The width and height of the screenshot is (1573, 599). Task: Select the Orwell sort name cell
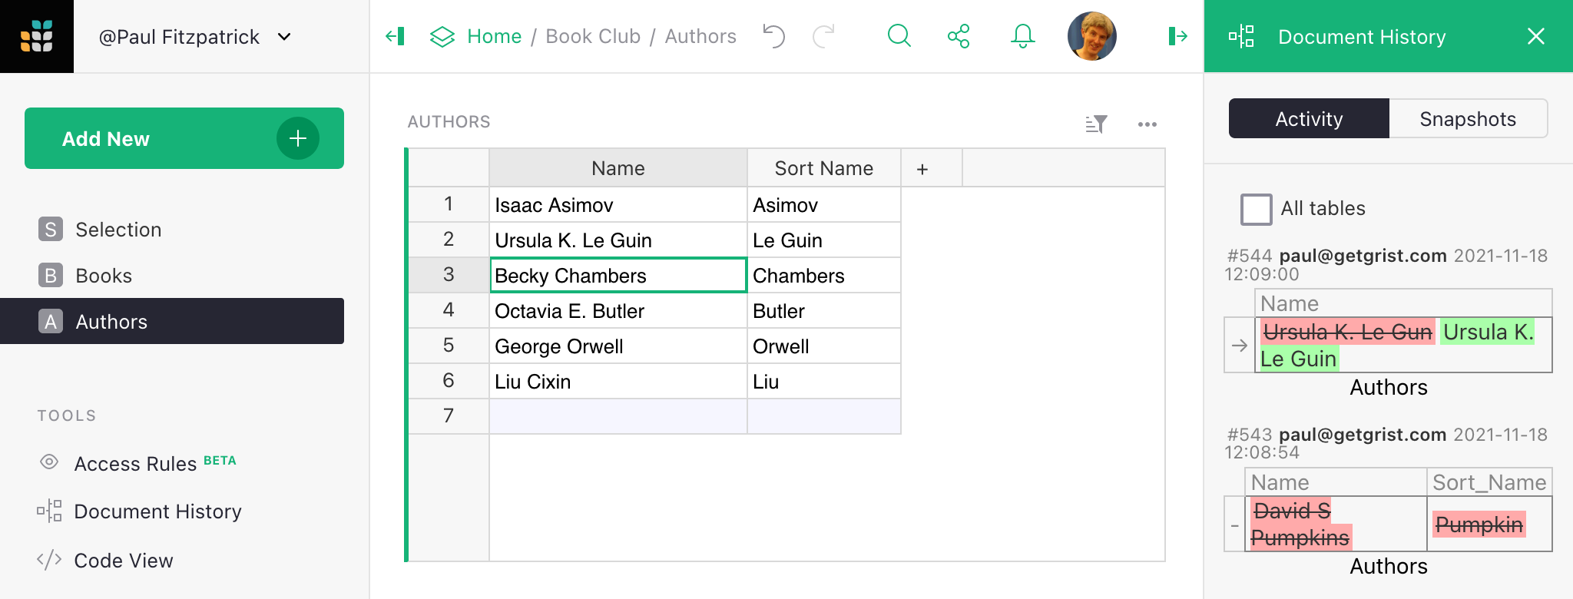coord(824,346)
